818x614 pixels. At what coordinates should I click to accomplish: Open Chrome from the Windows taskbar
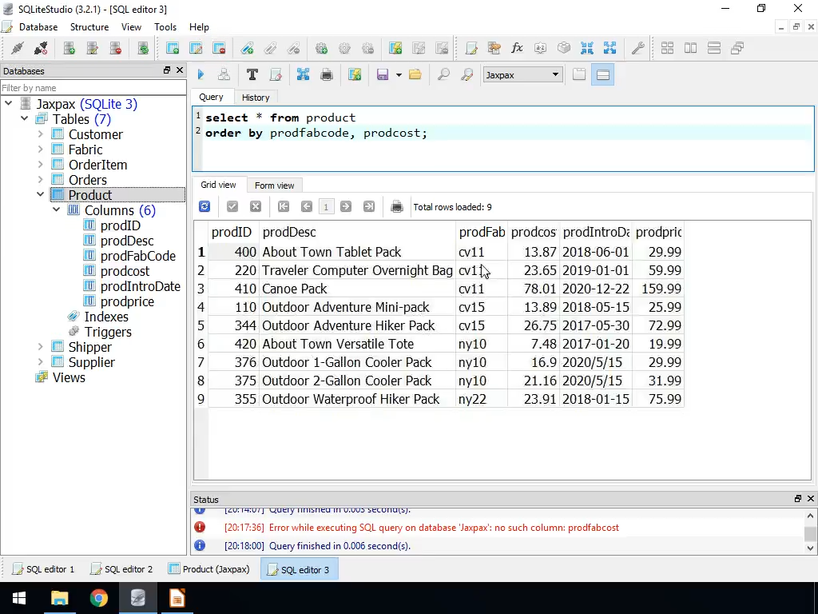[x=98, y=598]
